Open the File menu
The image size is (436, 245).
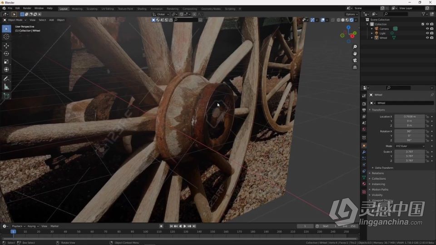(10, 8)
